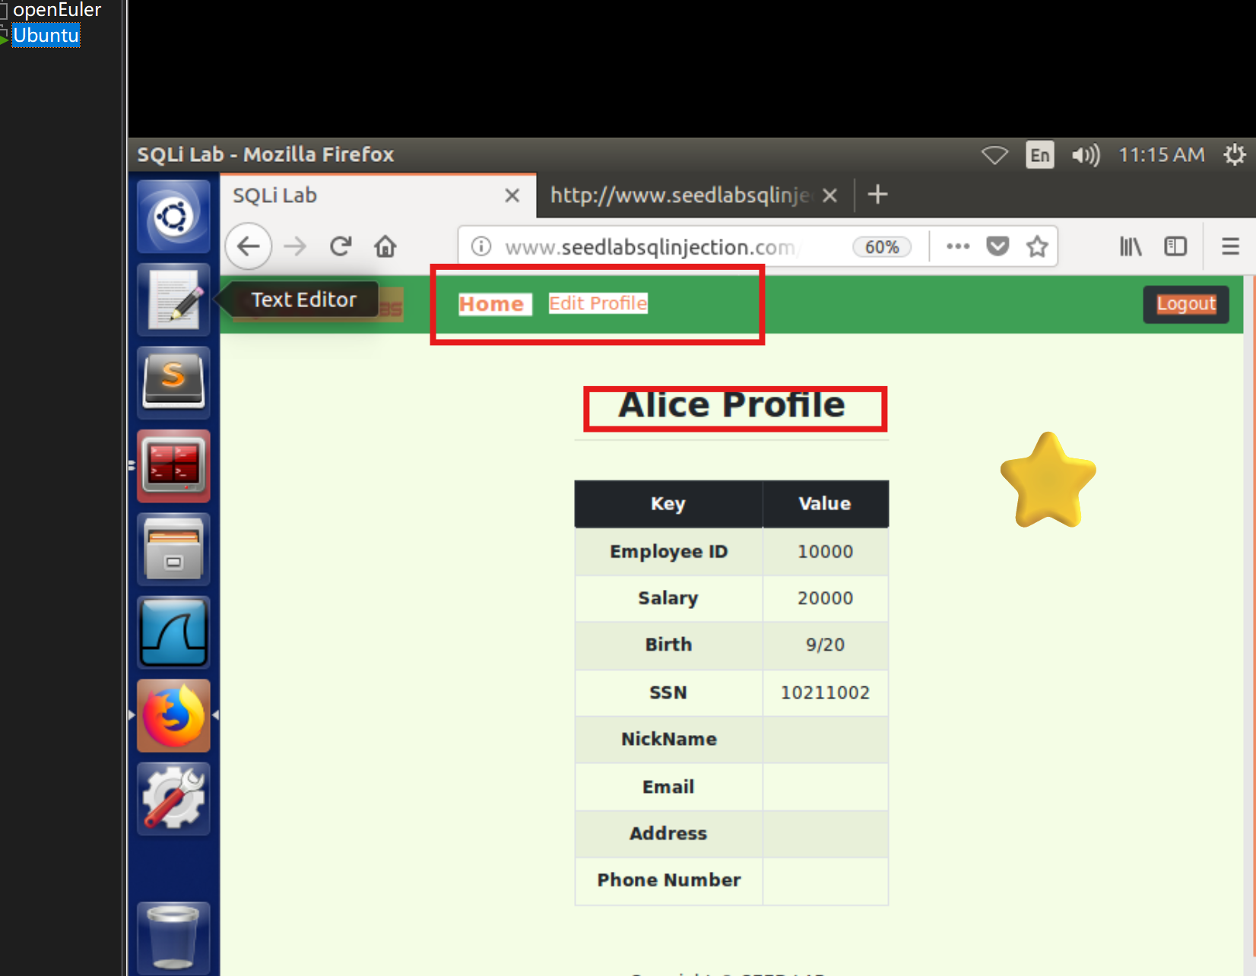Save this page to Pocket
The width and height of the screenshot is (1256, 976).
(x=998, y=246)
